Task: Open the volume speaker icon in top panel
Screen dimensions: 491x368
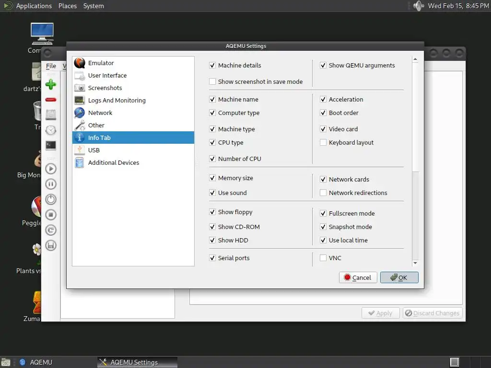Action: tap(418, 6)
